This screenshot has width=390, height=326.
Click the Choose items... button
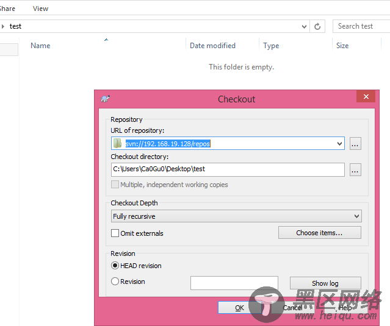coord(320,233)
